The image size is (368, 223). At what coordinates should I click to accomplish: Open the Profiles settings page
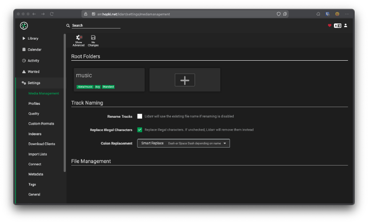pos(34,103)
